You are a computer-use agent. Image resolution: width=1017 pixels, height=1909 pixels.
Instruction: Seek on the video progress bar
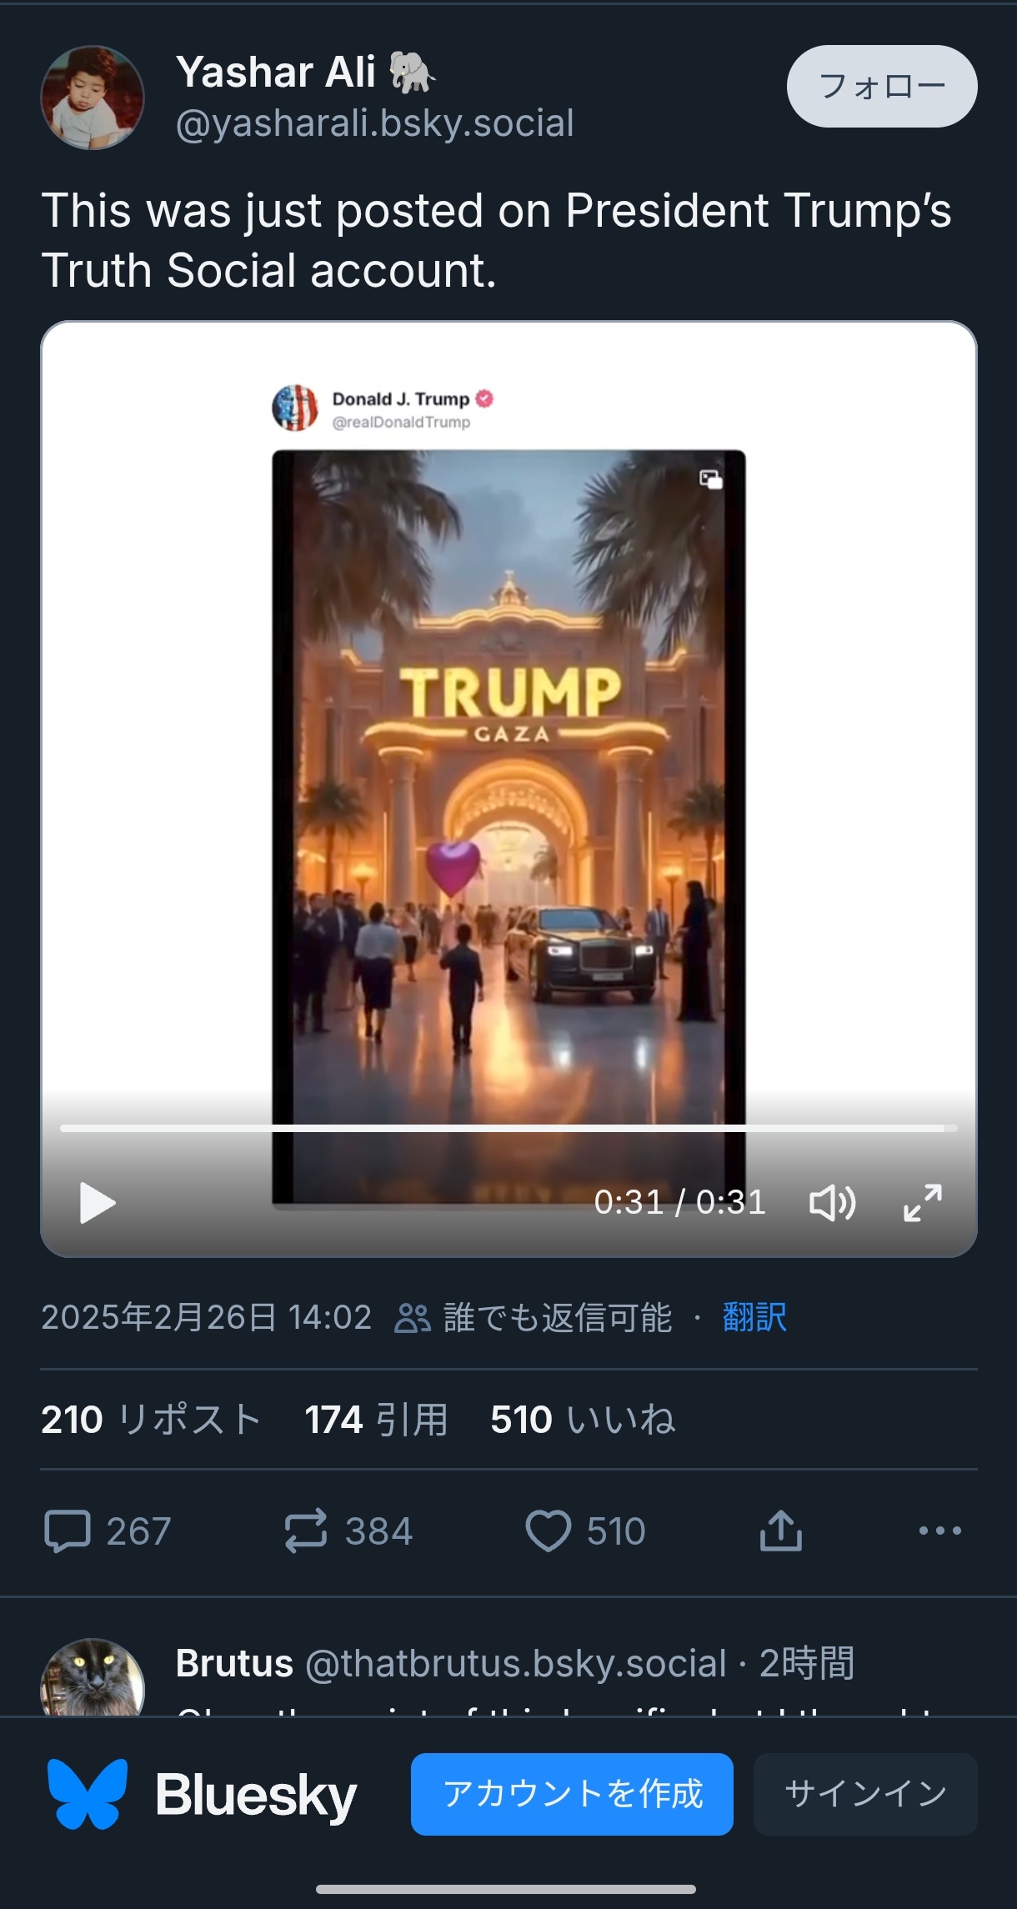[x=508, y=1128]
